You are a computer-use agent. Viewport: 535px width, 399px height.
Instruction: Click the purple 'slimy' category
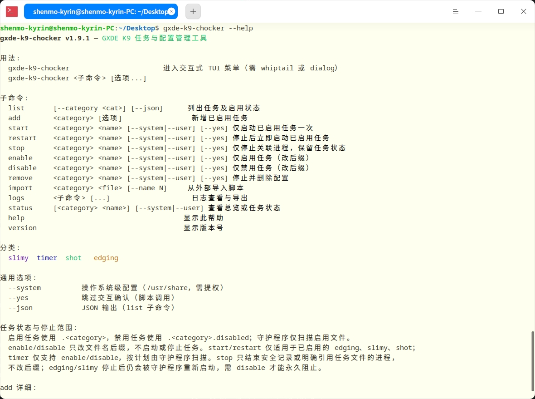(19, 258)
